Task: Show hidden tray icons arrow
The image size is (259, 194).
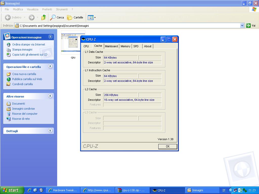Action: (230, 190)
